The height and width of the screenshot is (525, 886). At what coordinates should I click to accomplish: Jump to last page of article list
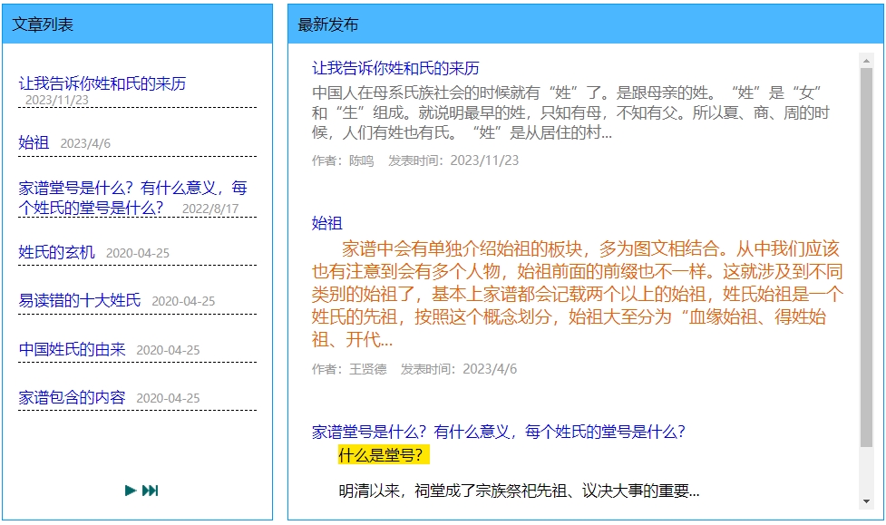[x=151, y=491]
